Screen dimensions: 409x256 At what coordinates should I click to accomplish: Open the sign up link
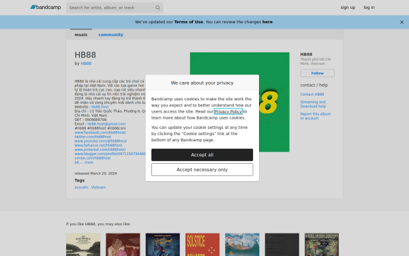pos(348,8)
